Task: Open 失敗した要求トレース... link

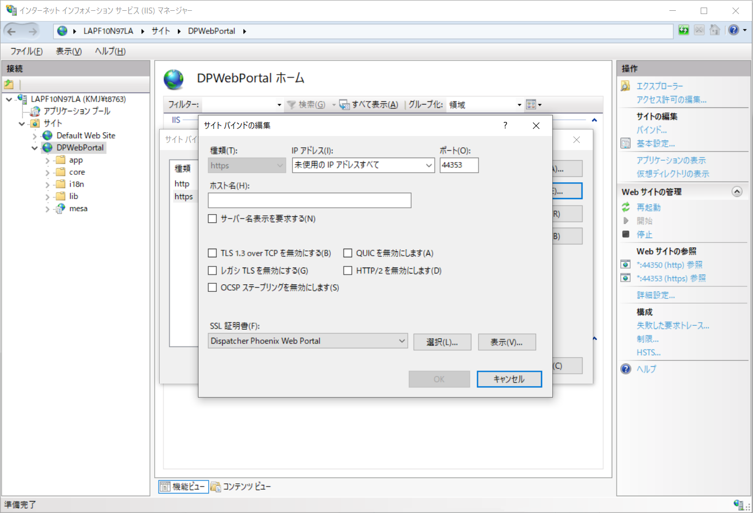Action: coord(673,325)
